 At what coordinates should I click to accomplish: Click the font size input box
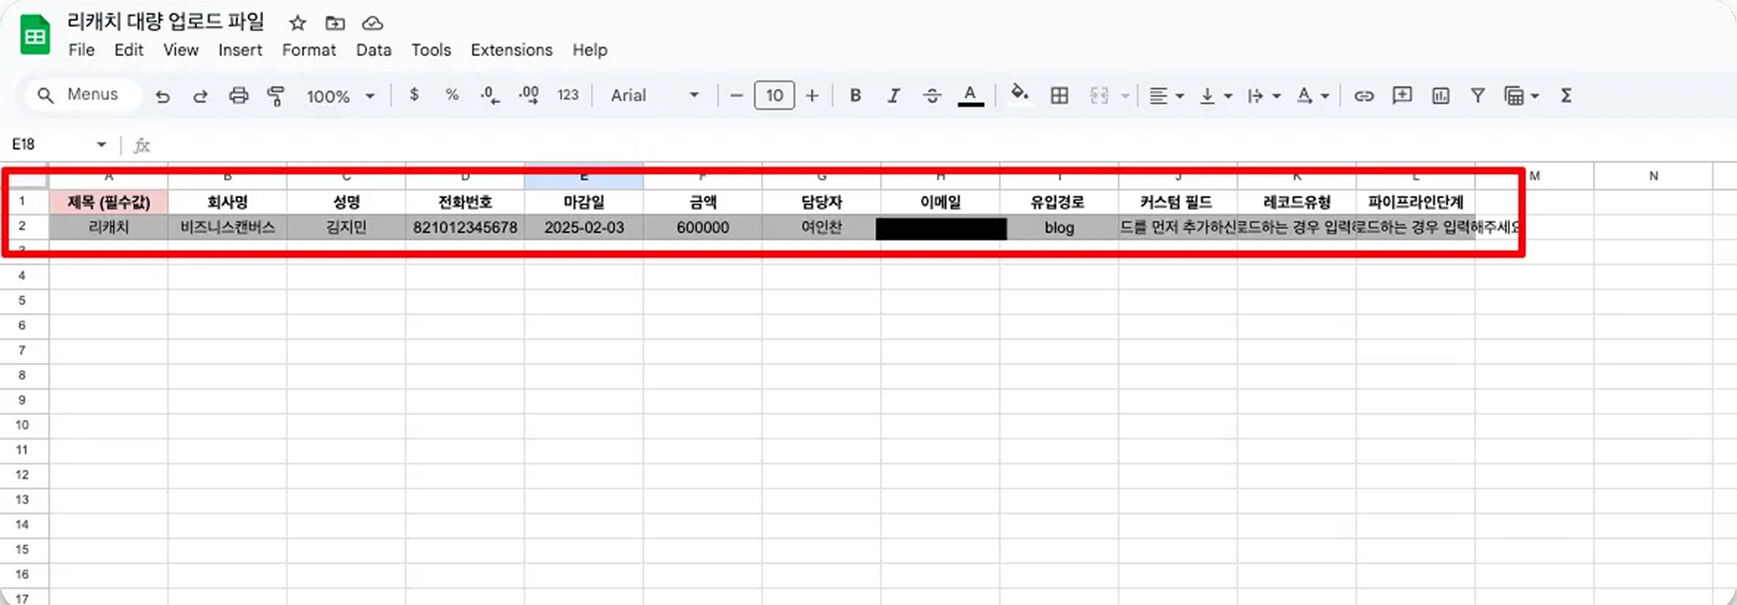(774, 96)
